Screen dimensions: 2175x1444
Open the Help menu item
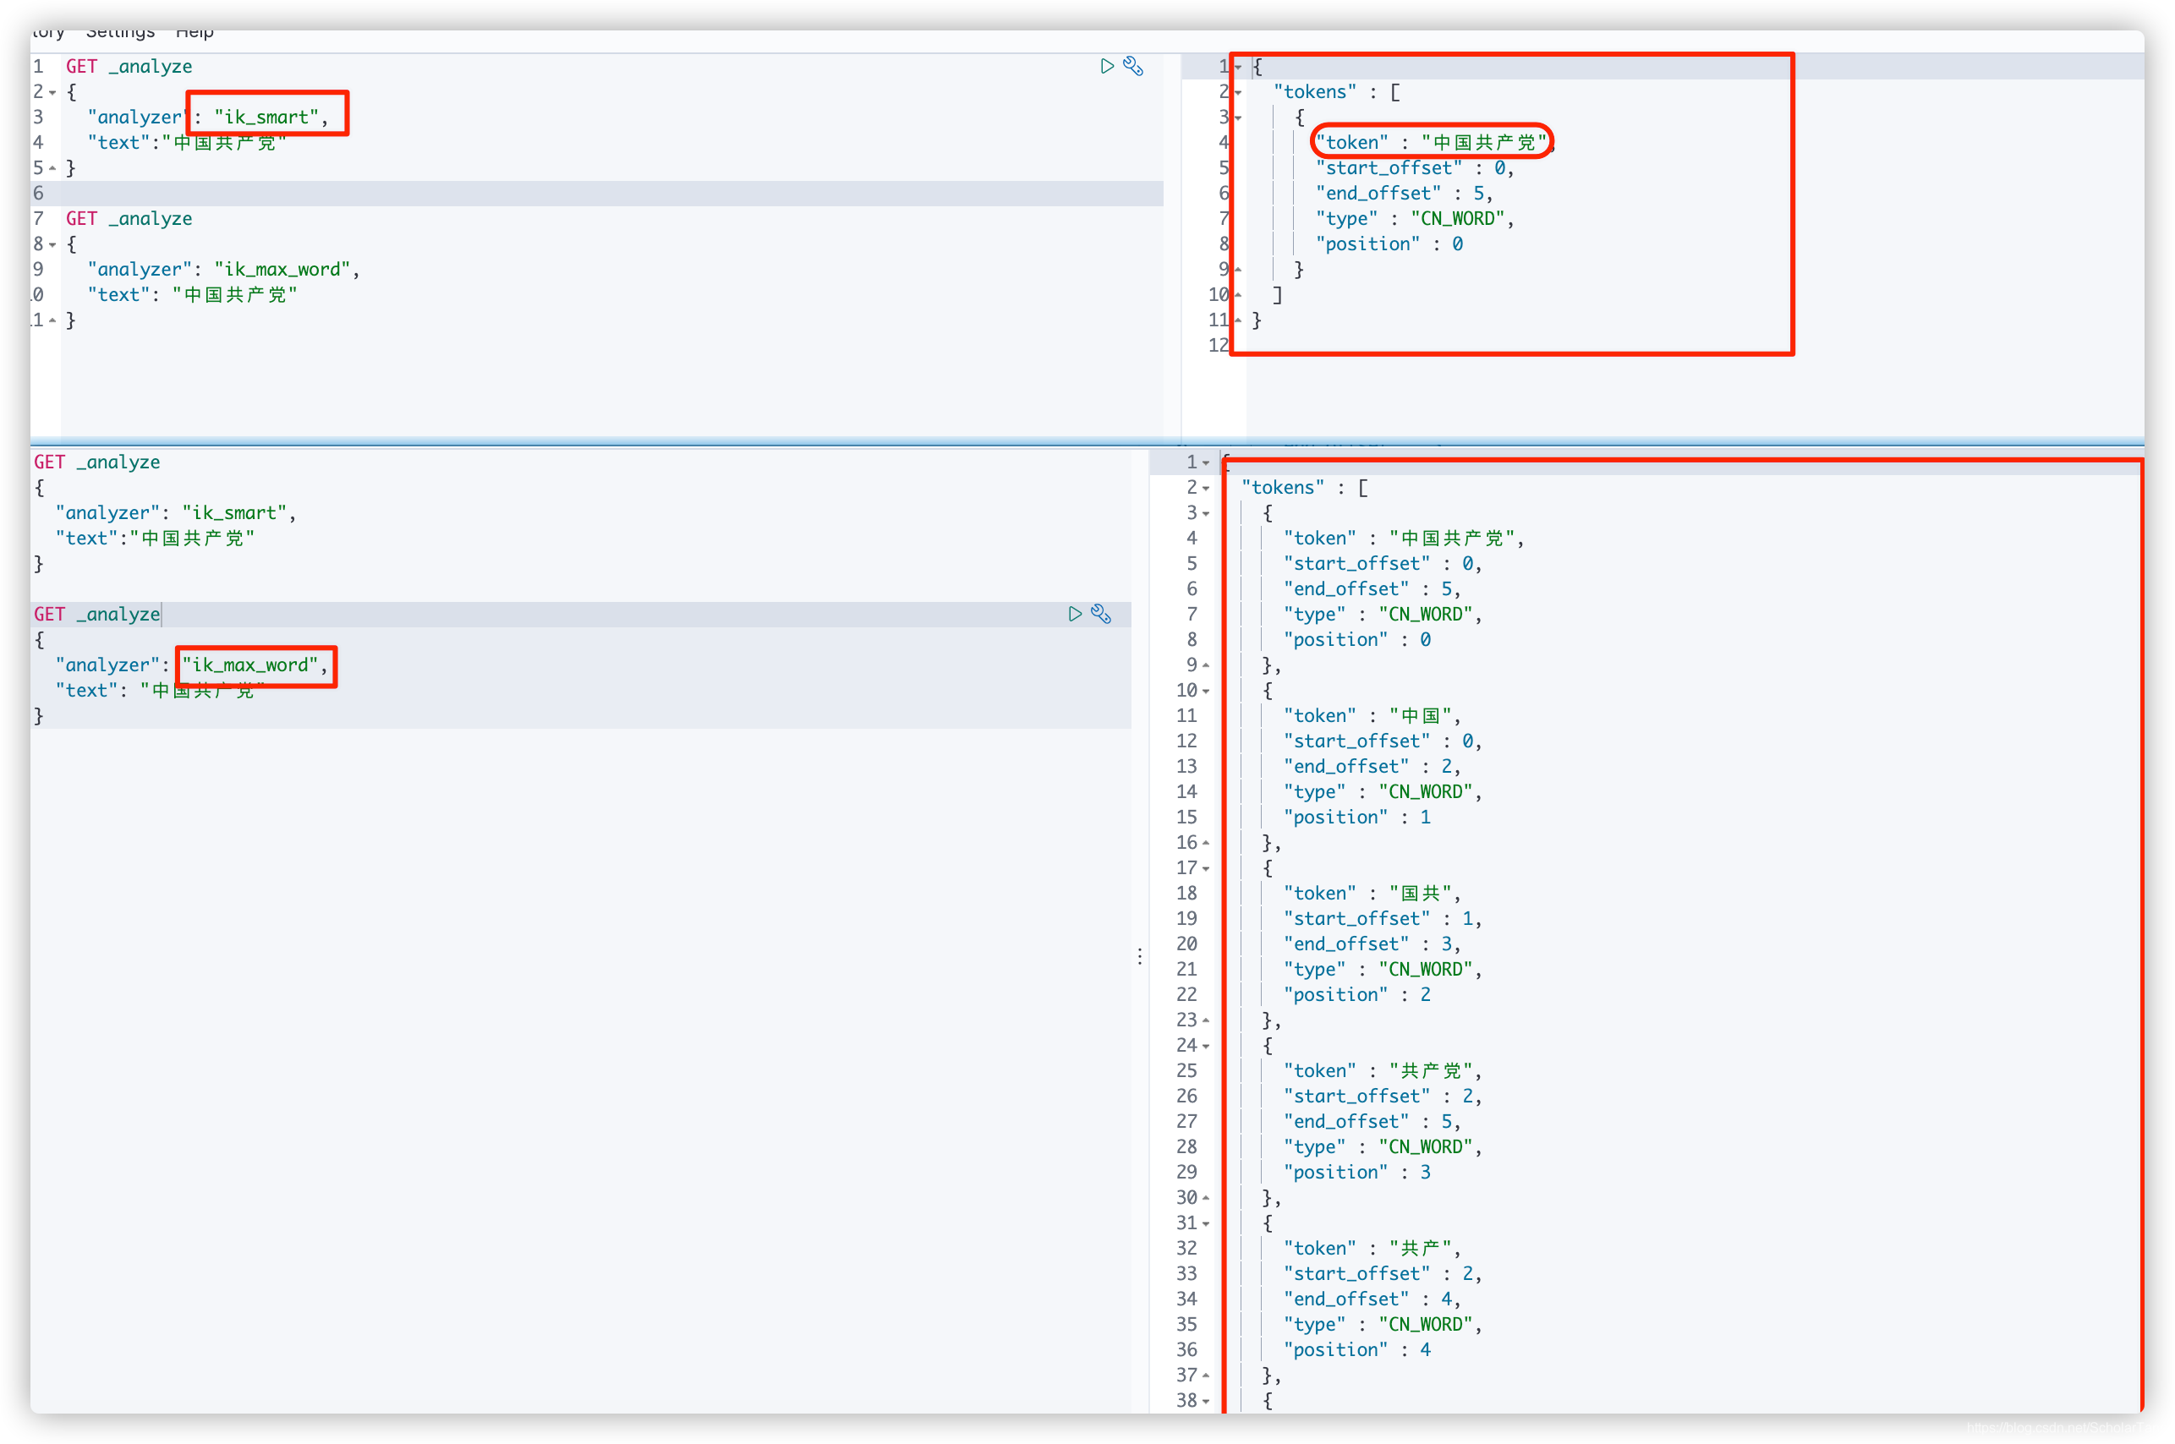click(194, 33)
